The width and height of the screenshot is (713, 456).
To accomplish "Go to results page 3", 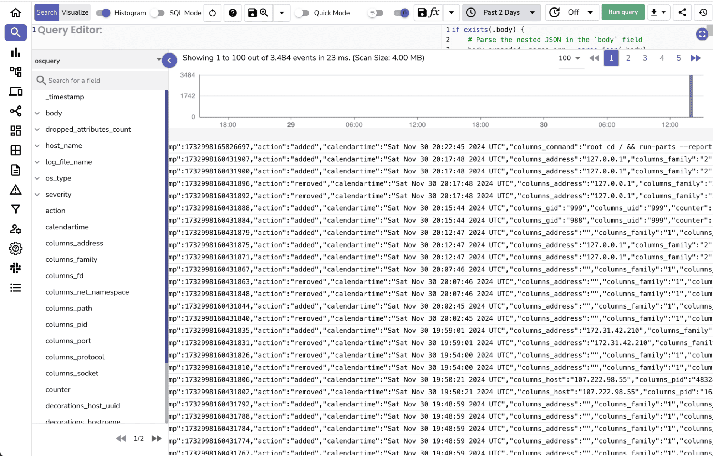I will click(x=645, y=58).
